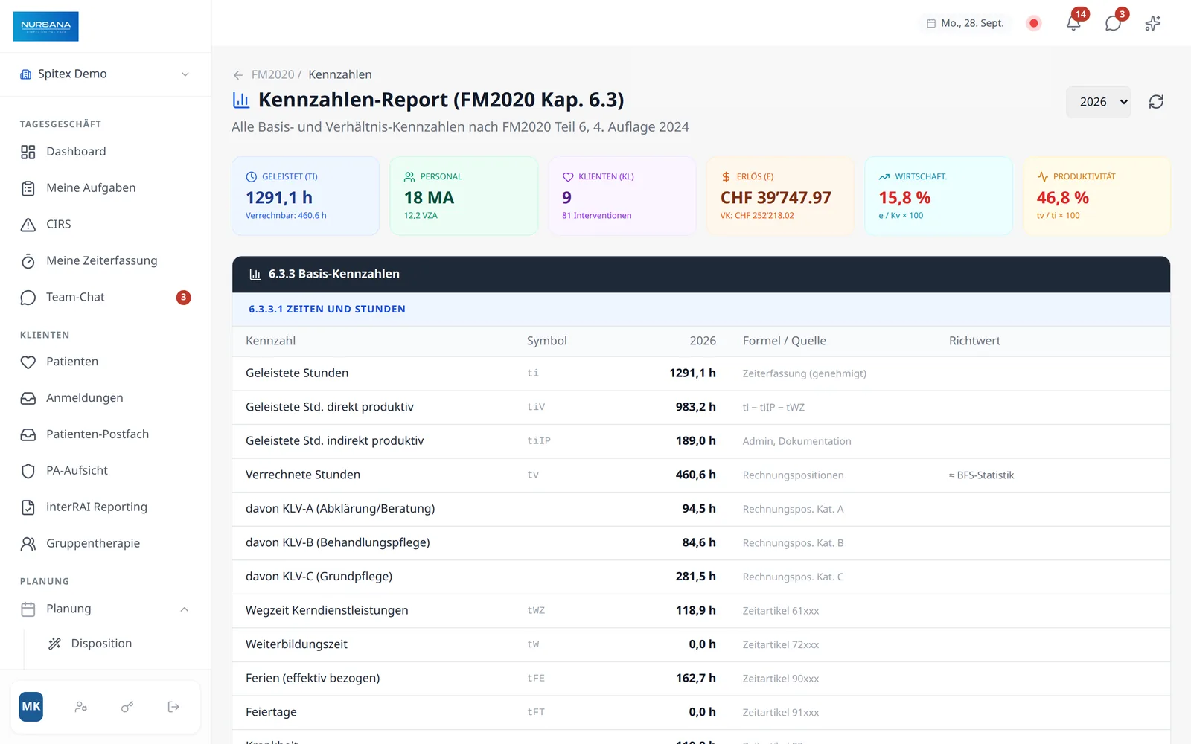Click the Verrechnete Stunden row label
1191x744 pixels.
coord(303,475)
